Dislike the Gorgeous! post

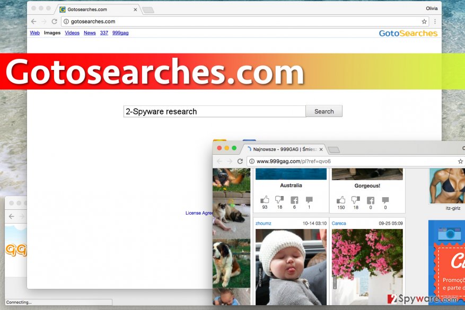click(356, 200)
